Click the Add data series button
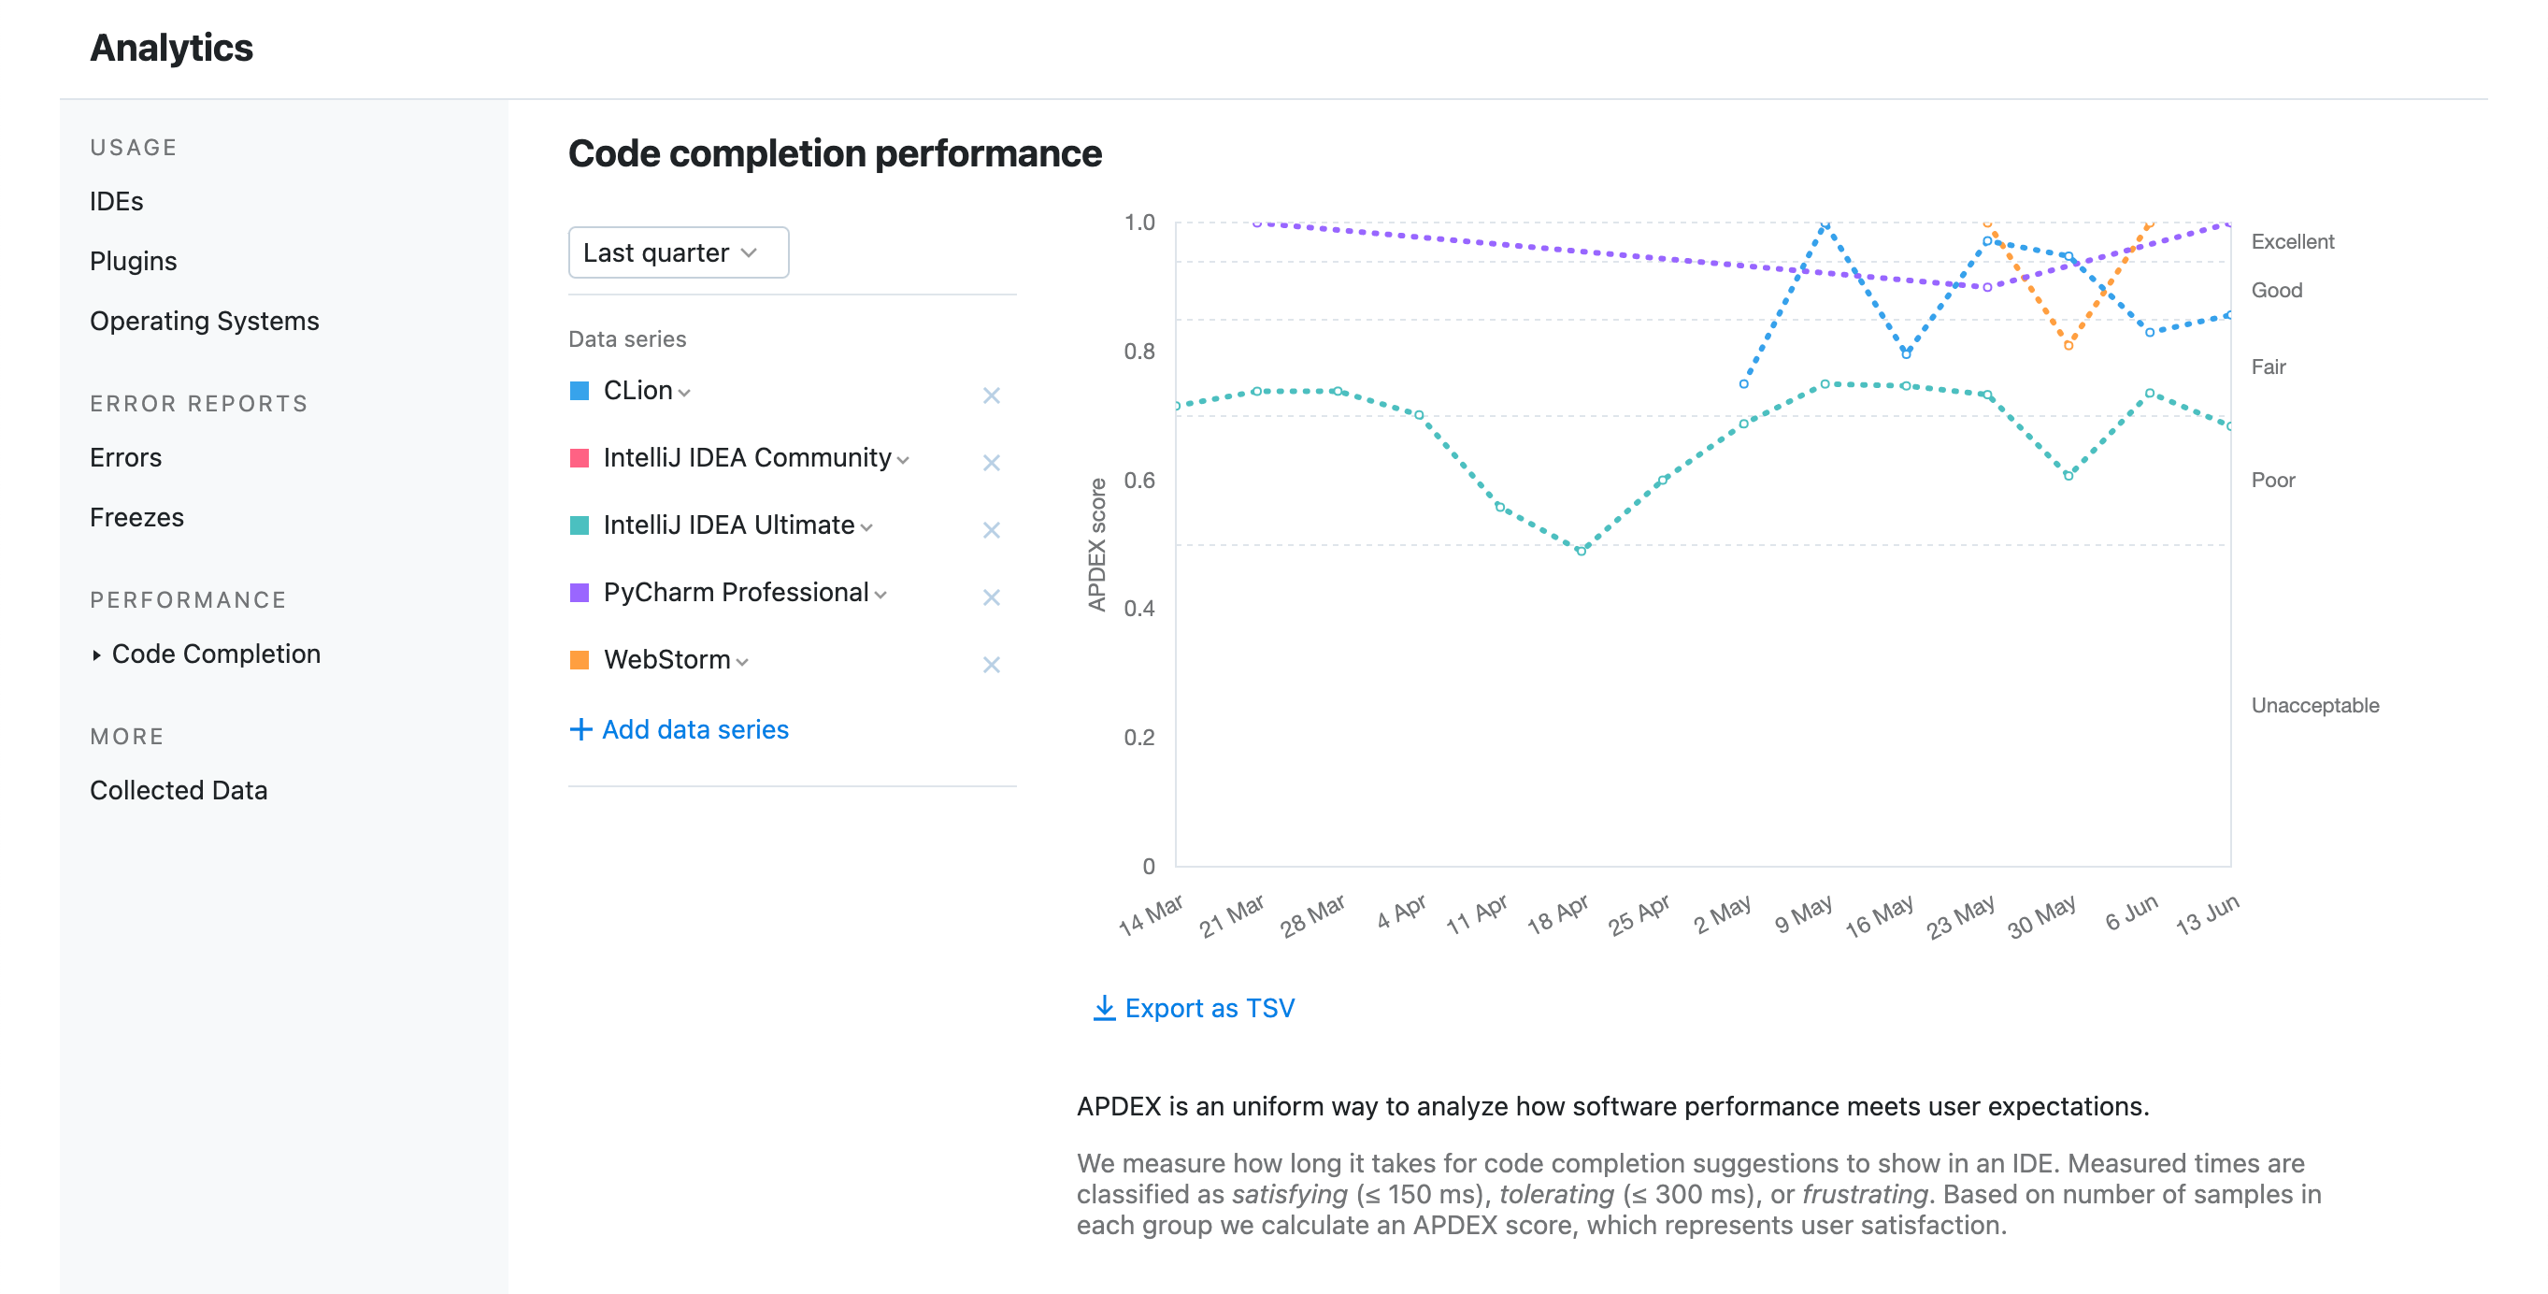Viewport: 2548px width, 1294px height. [681, 727]
